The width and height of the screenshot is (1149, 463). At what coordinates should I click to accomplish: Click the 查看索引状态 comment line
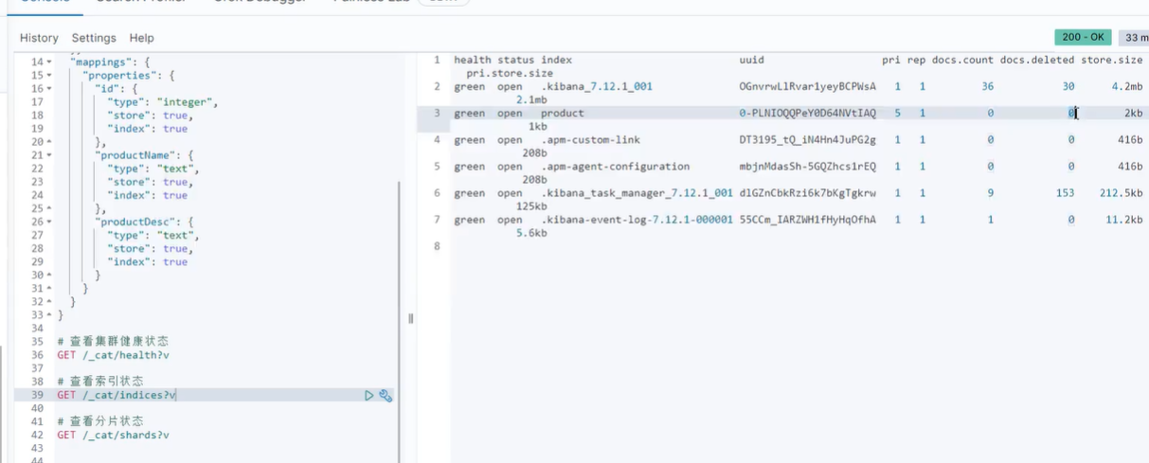[100, 381]
